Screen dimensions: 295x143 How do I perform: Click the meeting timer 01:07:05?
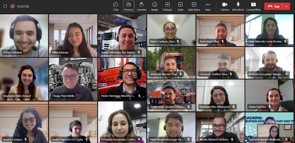click(x=23, y=6)
